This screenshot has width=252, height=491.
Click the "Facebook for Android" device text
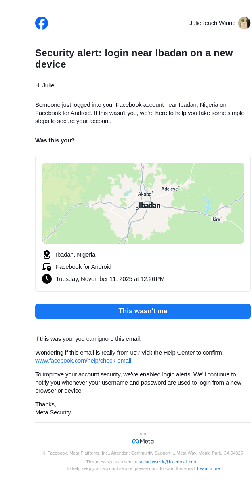tap(84, 267)
